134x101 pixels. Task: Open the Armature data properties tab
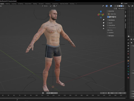pos(128,69)
